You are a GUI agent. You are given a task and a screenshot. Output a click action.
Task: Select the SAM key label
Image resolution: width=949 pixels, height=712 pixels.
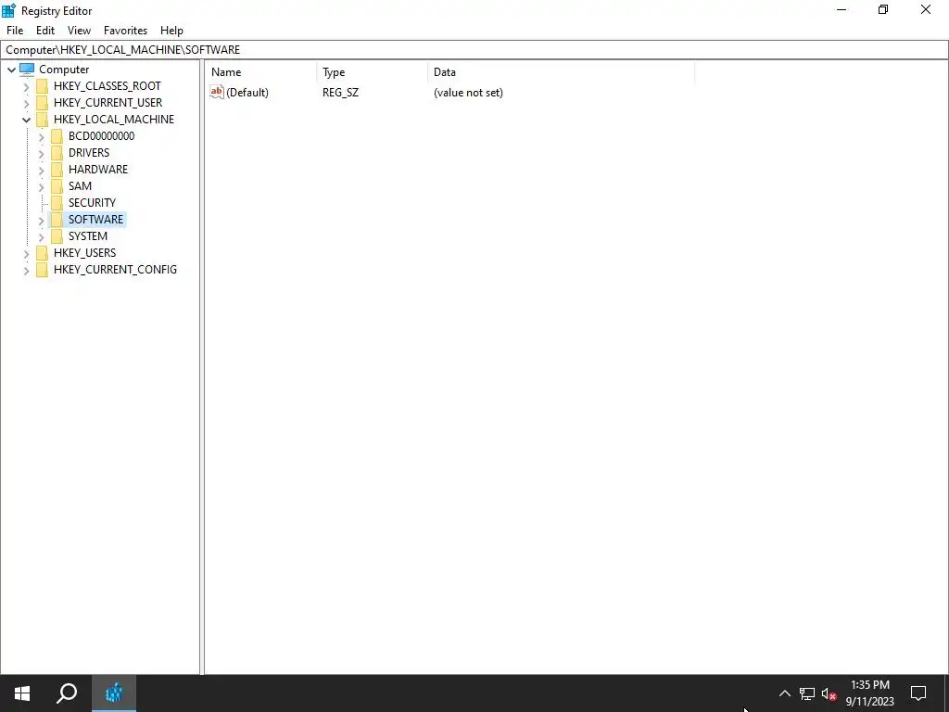pos(80,185)
